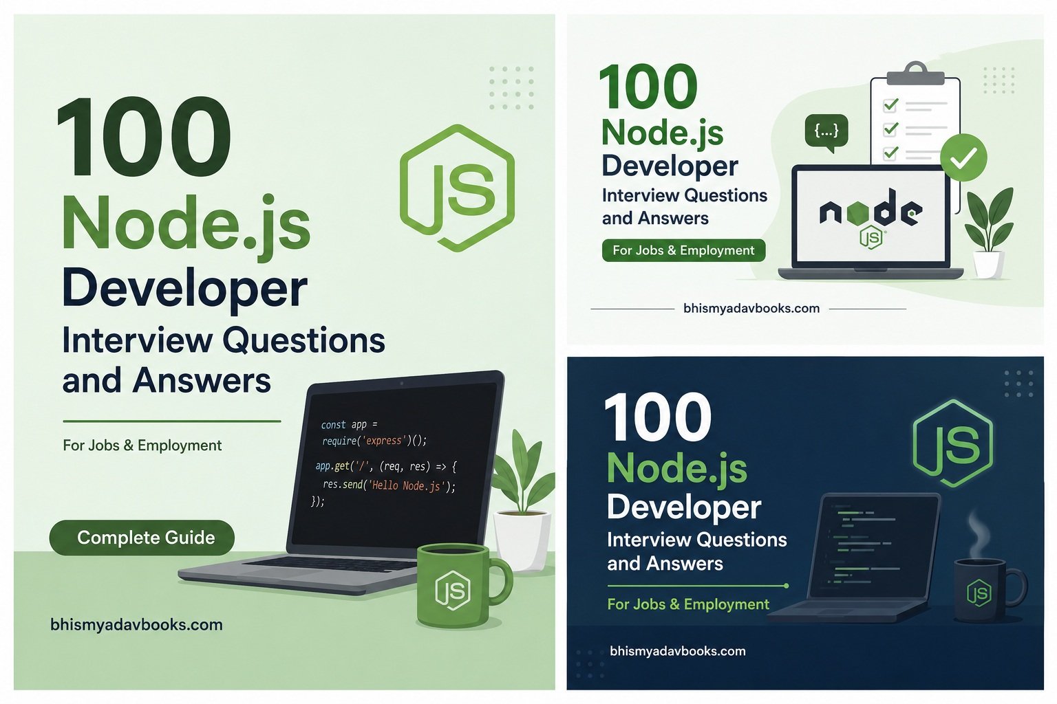Click the big '100' in the light-green panel
1057x704 pixels.
tap(145, 137)
